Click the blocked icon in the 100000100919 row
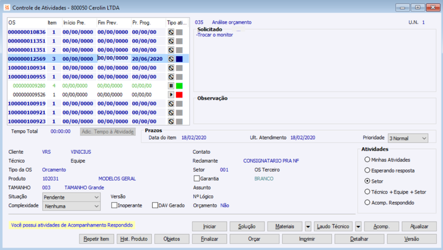The height and width of the screenshot is (250, 443). 171,104
